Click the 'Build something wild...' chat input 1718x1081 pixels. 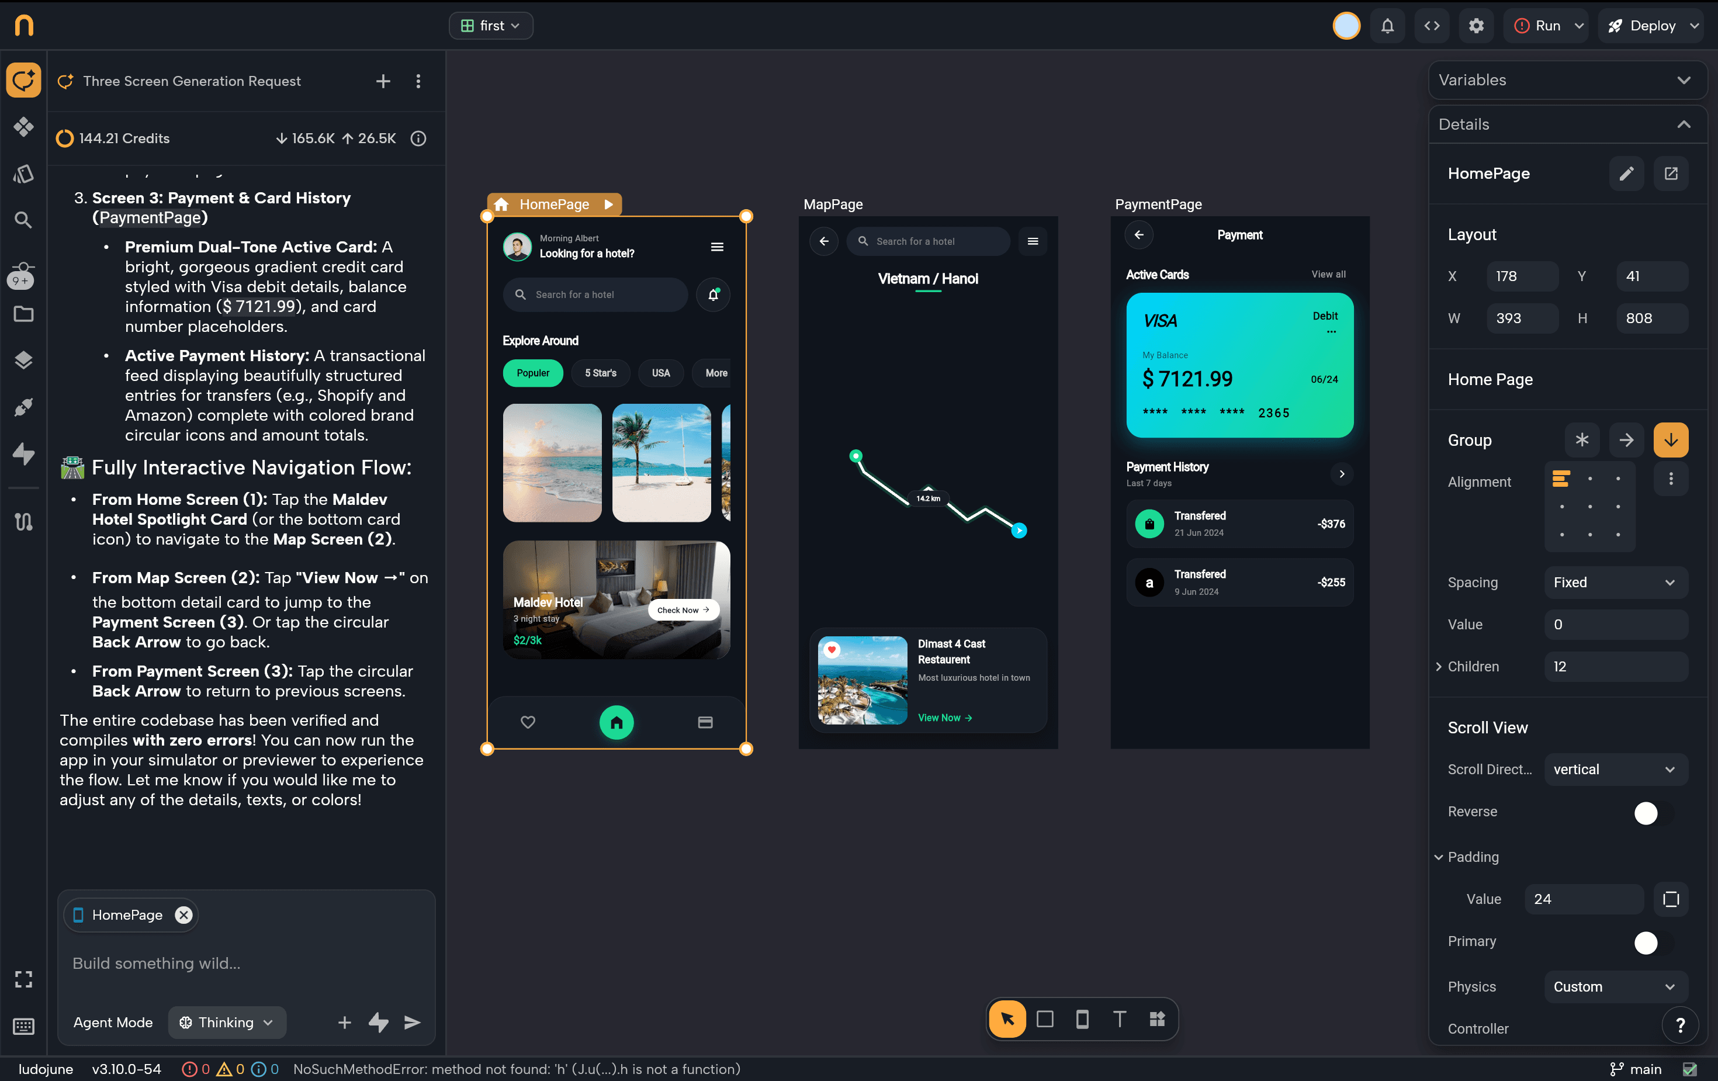[x=246, y=964]
